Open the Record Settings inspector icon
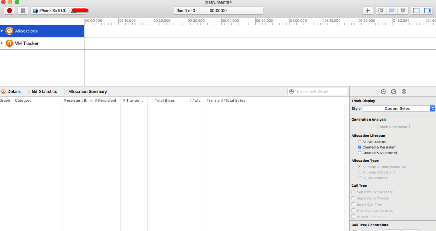 (383, 91)
